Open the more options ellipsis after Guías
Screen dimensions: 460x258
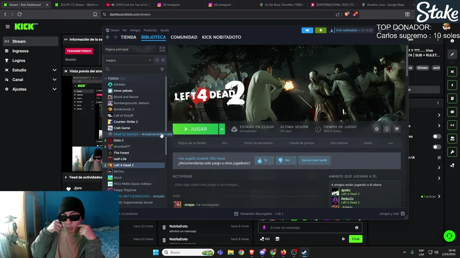point(390,143)
